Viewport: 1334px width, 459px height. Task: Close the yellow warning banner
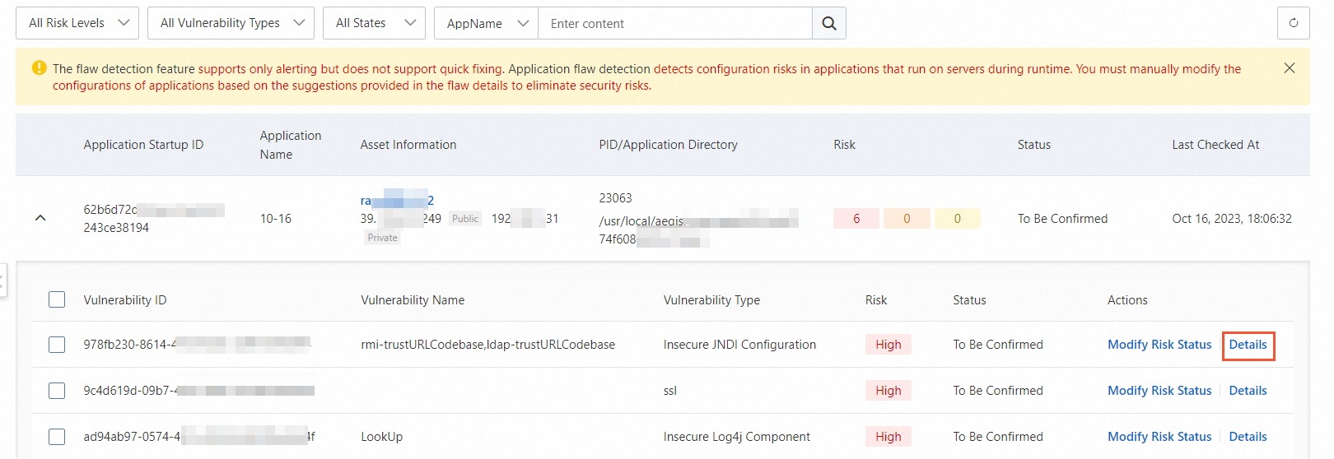pos(1290,68)
